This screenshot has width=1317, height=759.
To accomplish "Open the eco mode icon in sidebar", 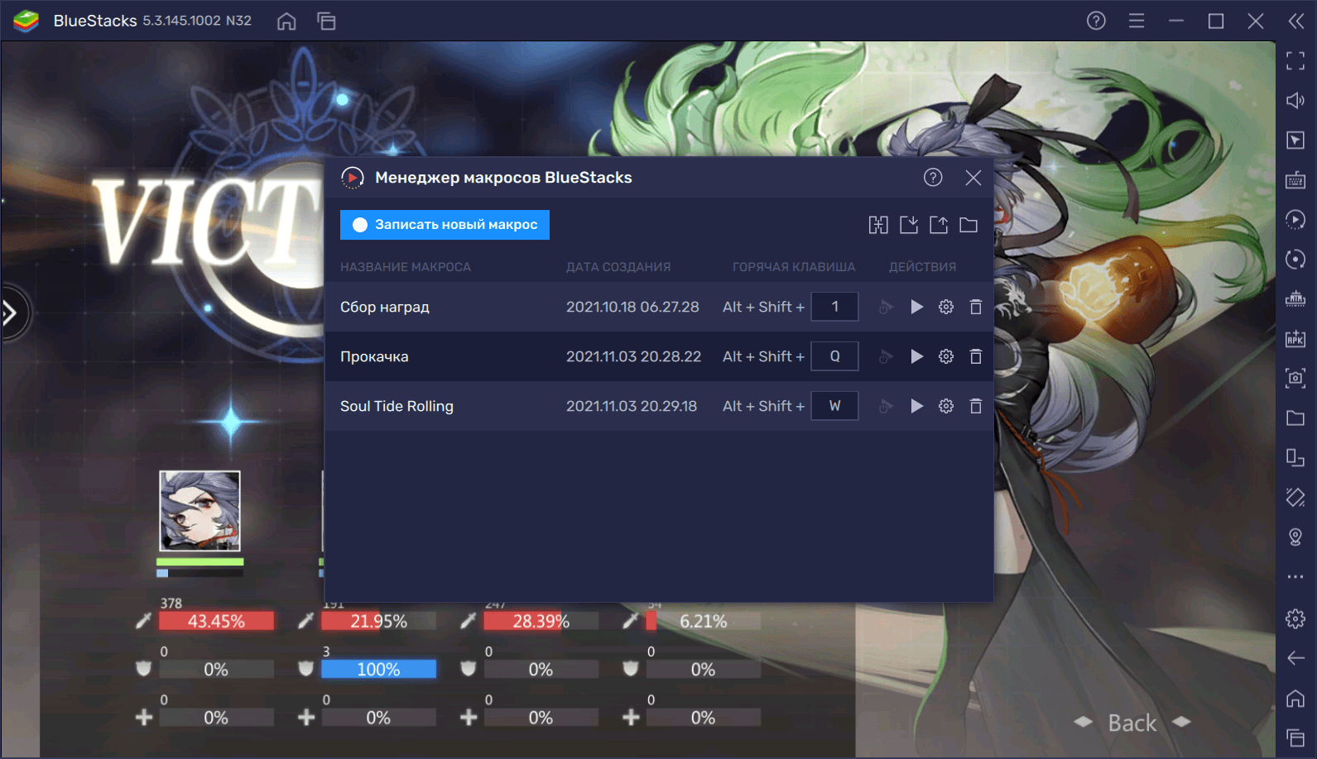I will pyautogui.click(x=1295, y=298).
